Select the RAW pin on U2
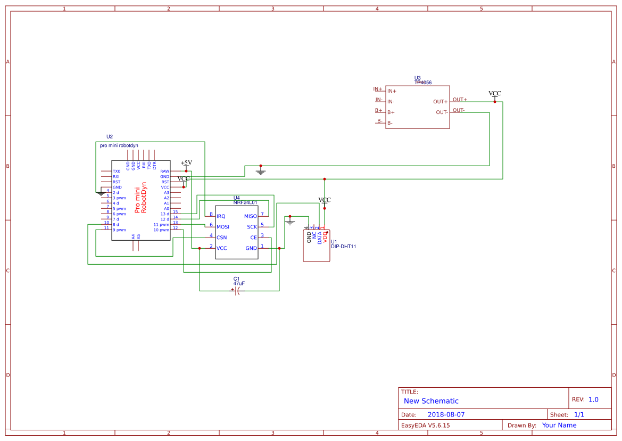The width and height of the screenshot is (622, 441). (x=164, y=170)
